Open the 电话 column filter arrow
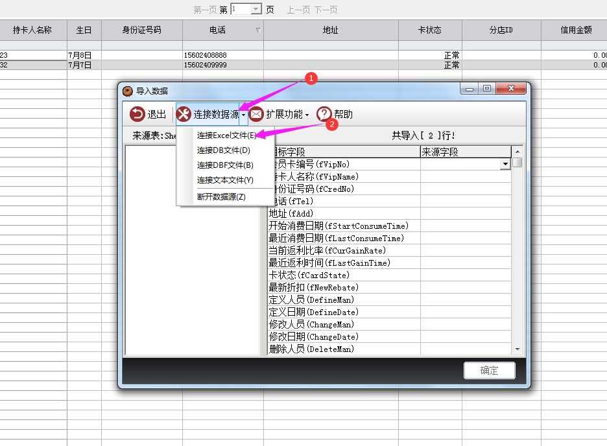The width and height of the screenshot is (607, 446). (258, 30)
